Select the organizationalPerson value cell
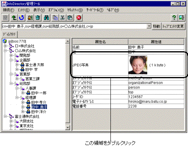The height and width of the screenshot is (149, 188). [x=156, y=83]
